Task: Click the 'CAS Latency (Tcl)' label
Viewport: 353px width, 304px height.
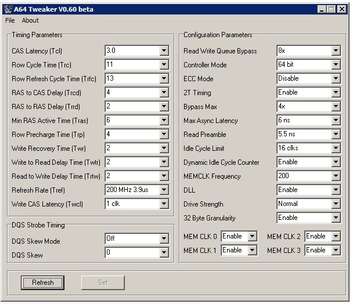Action: 37,51
